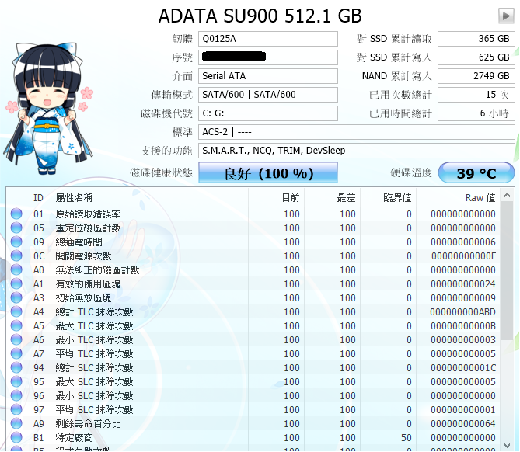Click the 39 °C temperature button
Screen dimensions: 520x452
(476, 172)
